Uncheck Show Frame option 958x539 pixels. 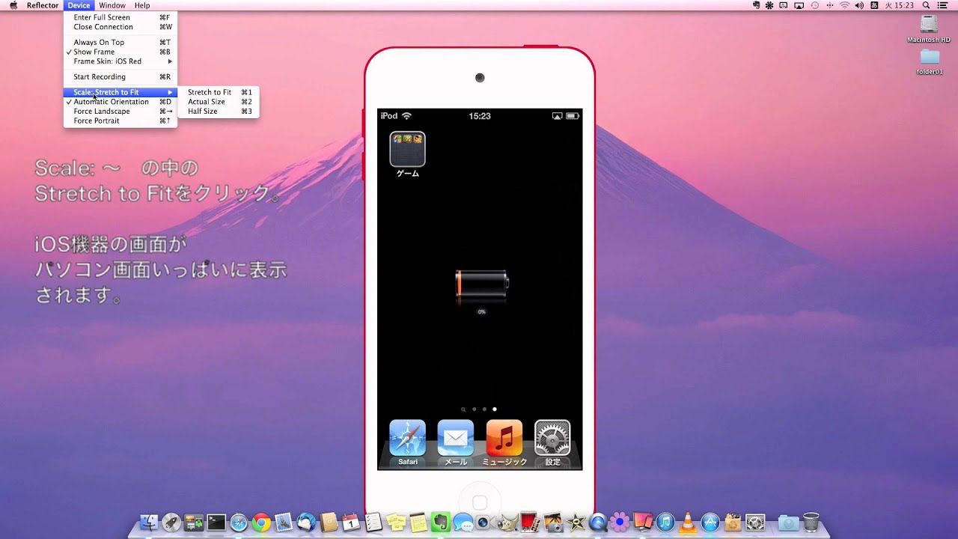point(120,52)
